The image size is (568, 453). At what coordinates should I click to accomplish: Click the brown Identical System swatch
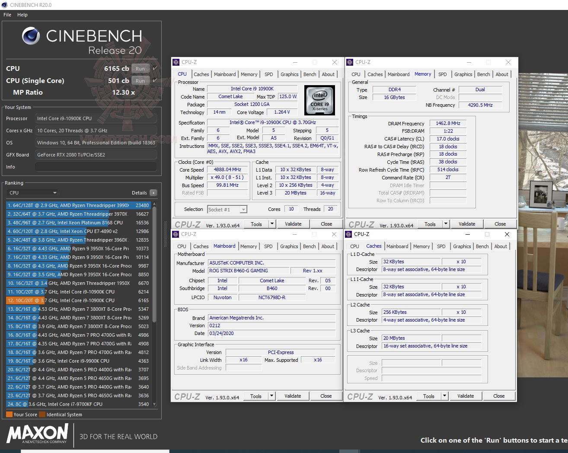pyautogui.click(x=42, y=415)
